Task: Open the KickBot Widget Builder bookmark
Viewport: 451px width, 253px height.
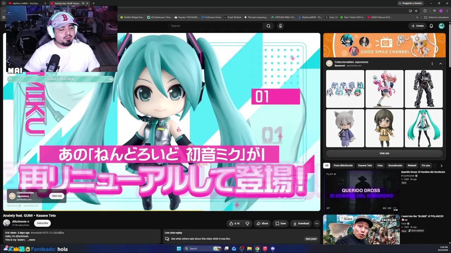Action: pyautogui.click(x=132, y=17)
